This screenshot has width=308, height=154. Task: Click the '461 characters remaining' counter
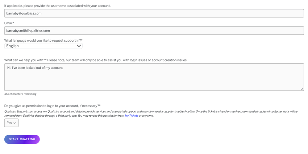click(20, 94)
